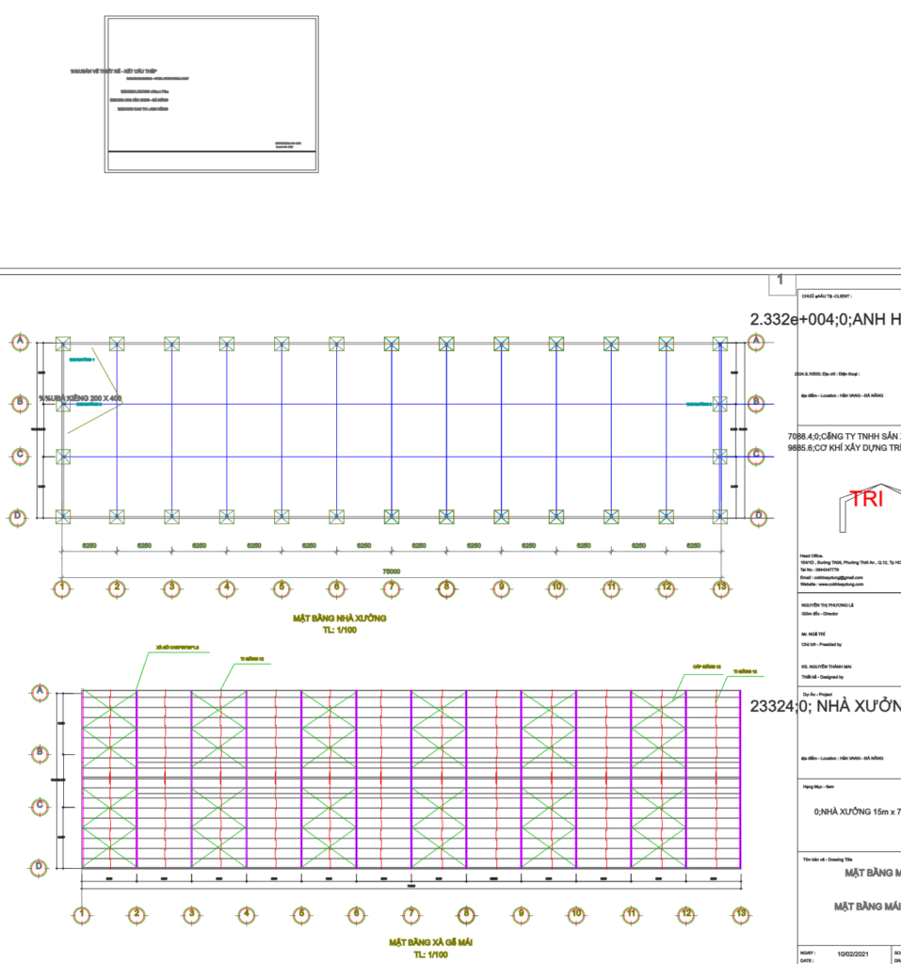Click left axis bubble B of the factory plan
This screenshot has height=964, width=901.
coord(20,403)
